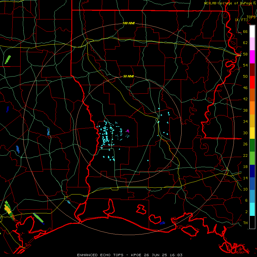Click the black TH legend swatch
Viewport: 257px width, 257px height.
point(252,222)
